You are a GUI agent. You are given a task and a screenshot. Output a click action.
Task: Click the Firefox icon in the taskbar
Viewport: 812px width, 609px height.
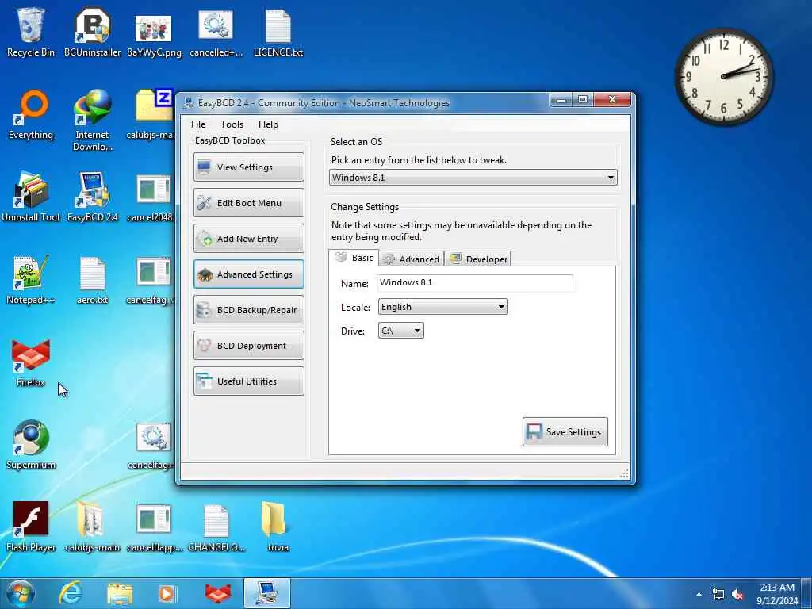click(x=218, y=593)
